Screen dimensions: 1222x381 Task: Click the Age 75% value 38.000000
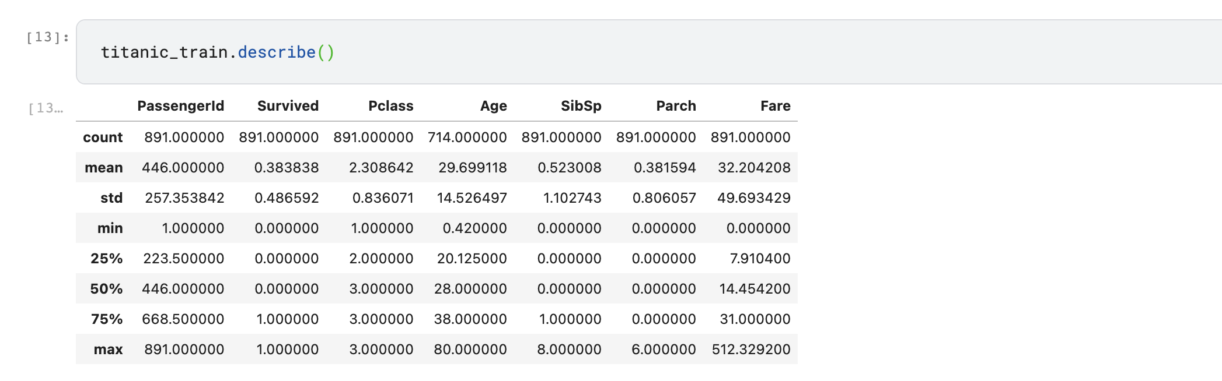(x=470, y=319)
